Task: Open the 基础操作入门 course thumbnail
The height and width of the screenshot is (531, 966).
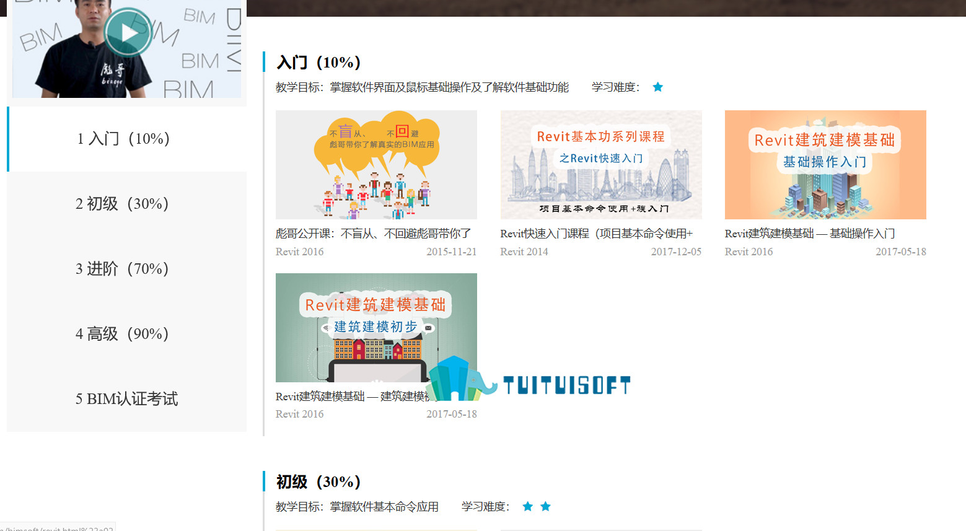Action: click(x=825, y=165)
